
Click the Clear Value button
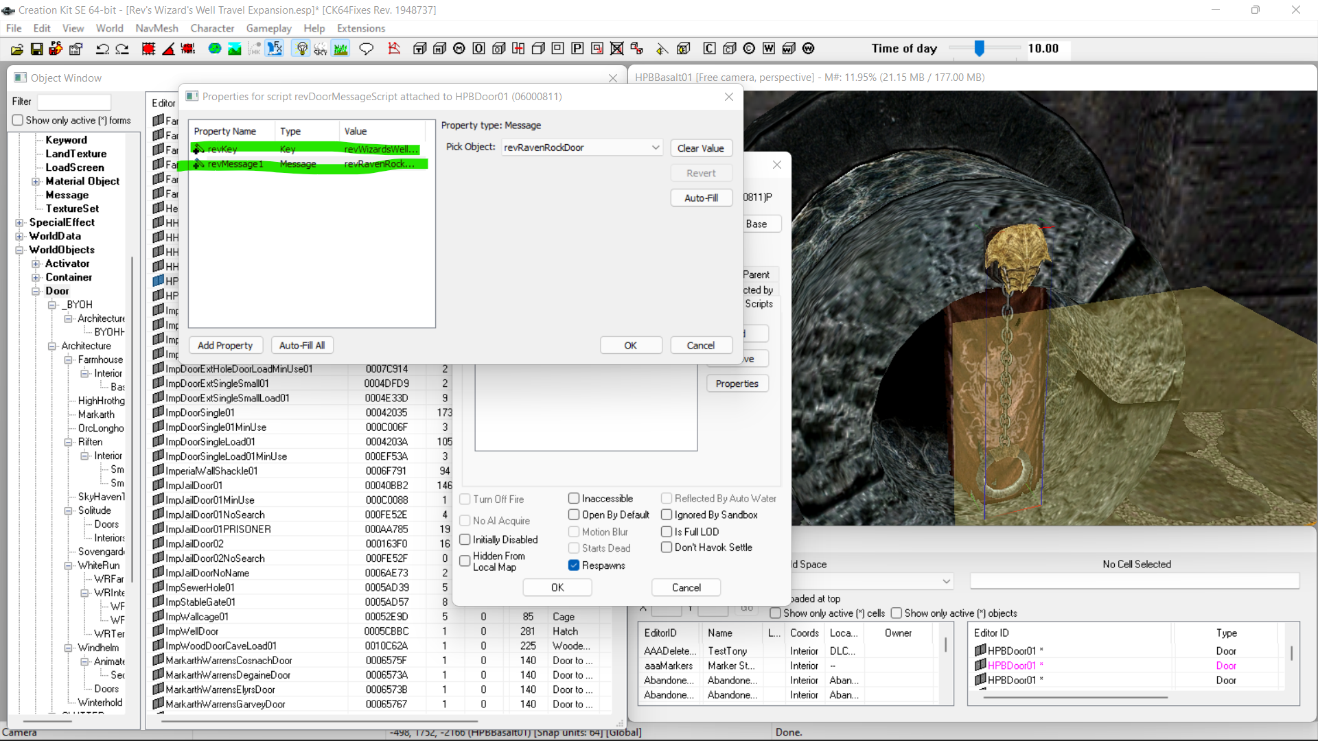(x=701, y=148)
